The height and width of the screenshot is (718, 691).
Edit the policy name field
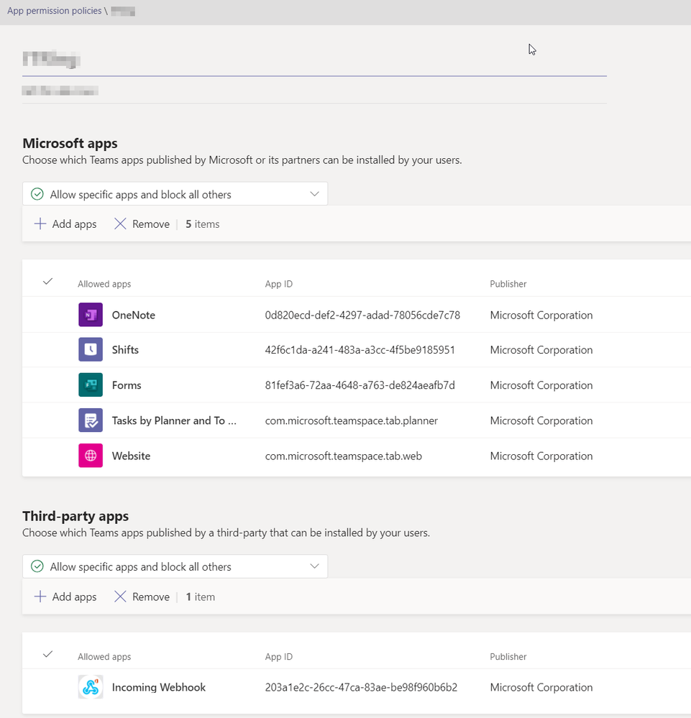[314, 60]
